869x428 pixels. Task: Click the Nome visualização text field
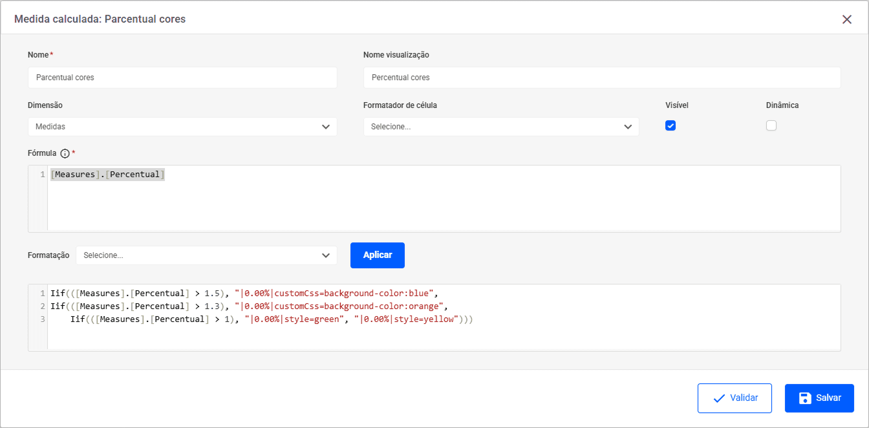[601, 78]
